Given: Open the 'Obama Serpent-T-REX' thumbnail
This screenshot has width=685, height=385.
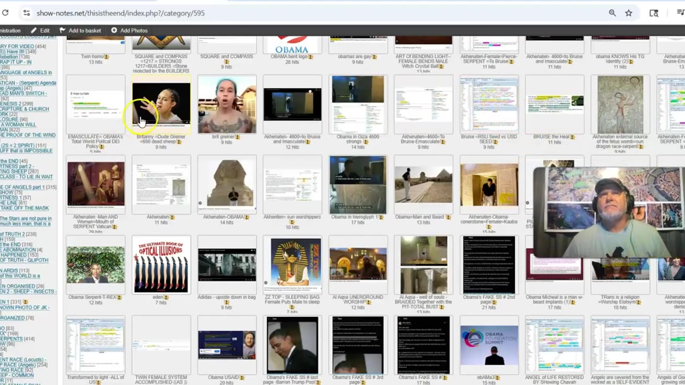Looking at the screenshot, I should click(x=96, y=265).
